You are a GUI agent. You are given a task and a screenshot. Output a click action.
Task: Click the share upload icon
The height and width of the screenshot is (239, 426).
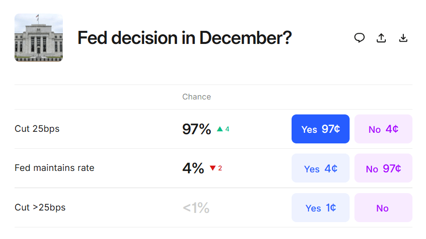381,38
